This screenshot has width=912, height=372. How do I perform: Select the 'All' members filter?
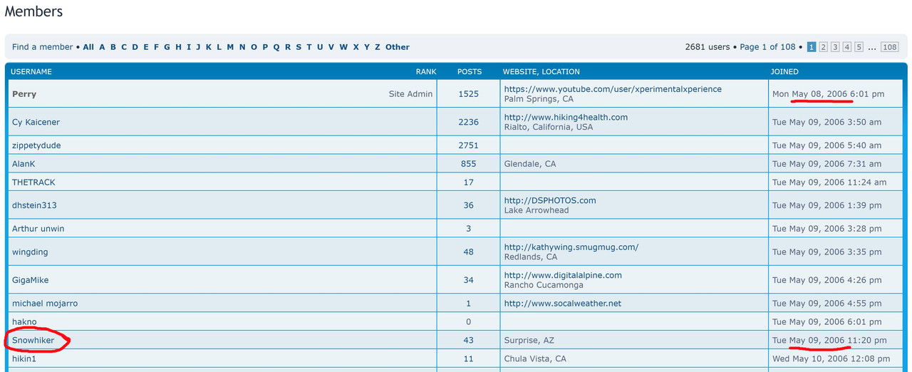[88, 47]
